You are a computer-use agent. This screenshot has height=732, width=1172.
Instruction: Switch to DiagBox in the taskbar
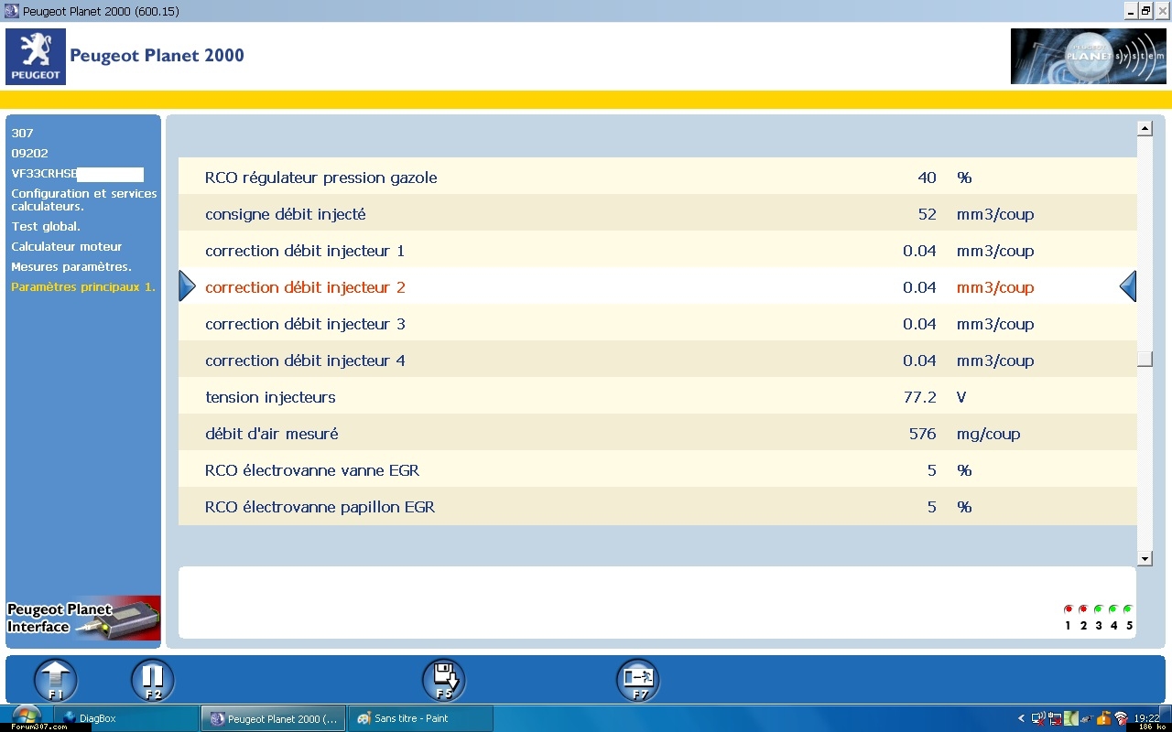[126, 718]
